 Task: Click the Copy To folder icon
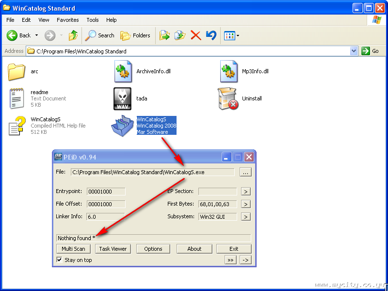tap(180, 35)
